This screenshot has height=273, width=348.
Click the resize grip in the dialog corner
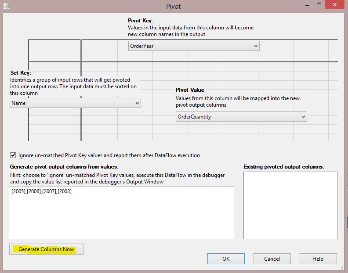pyautogui.click(x=342, y=267)
